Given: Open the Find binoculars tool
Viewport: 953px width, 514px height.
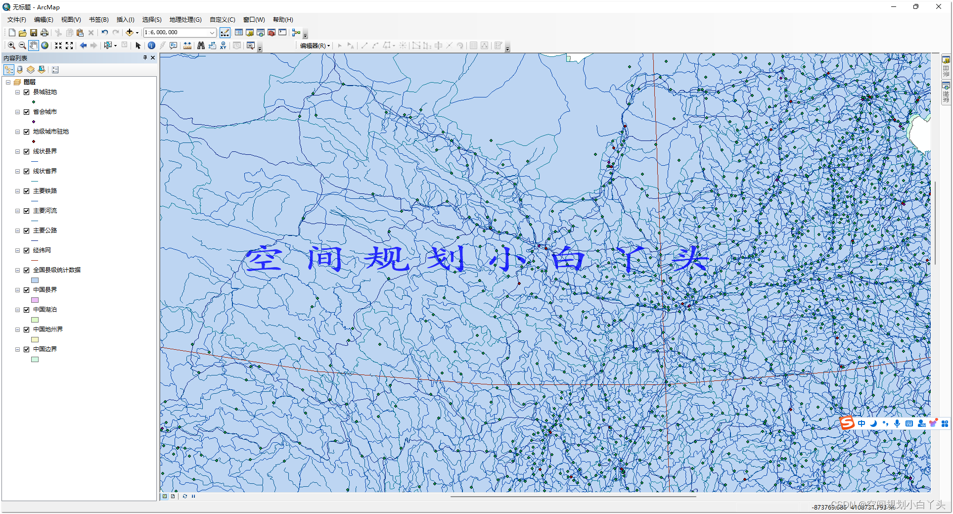Looking at the screenshot, I should (x=201, y=46).
